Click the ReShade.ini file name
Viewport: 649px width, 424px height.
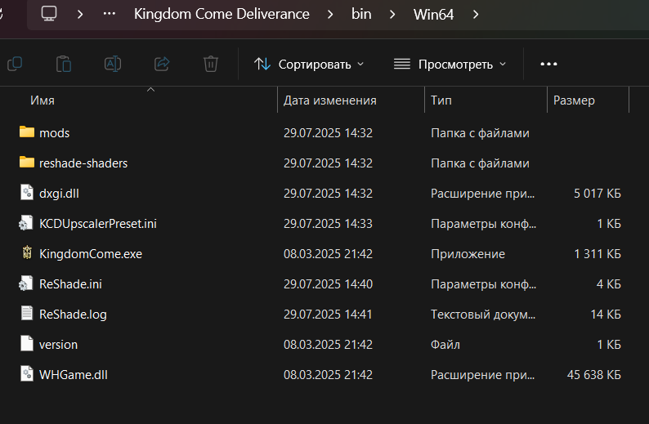tap(71, 284)
